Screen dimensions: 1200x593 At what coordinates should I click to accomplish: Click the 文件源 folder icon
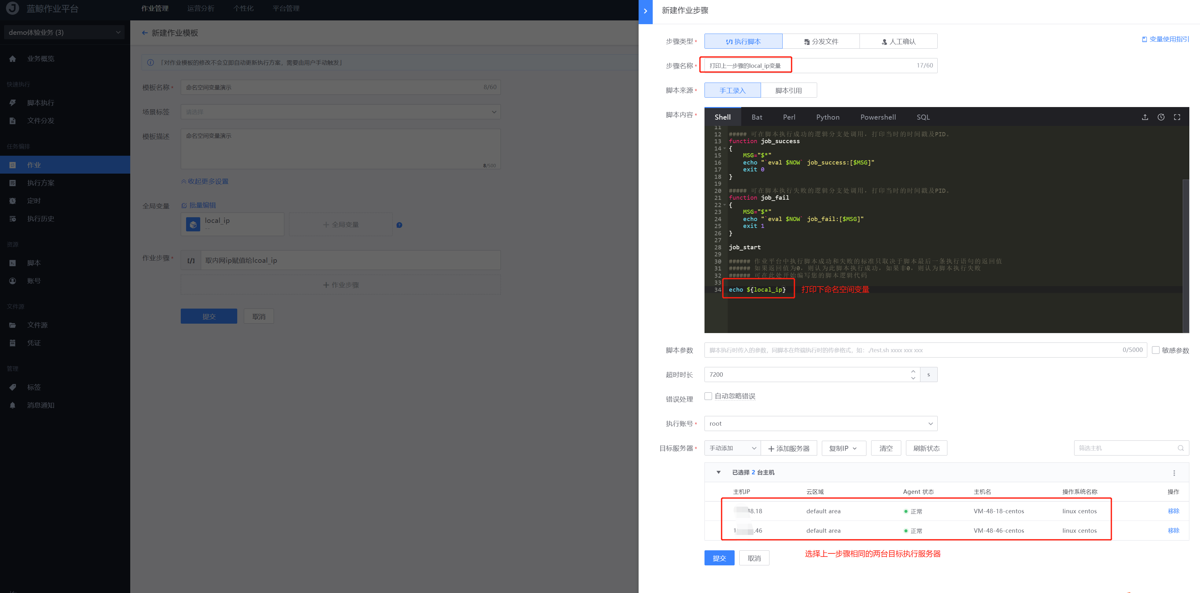(13, 325)
